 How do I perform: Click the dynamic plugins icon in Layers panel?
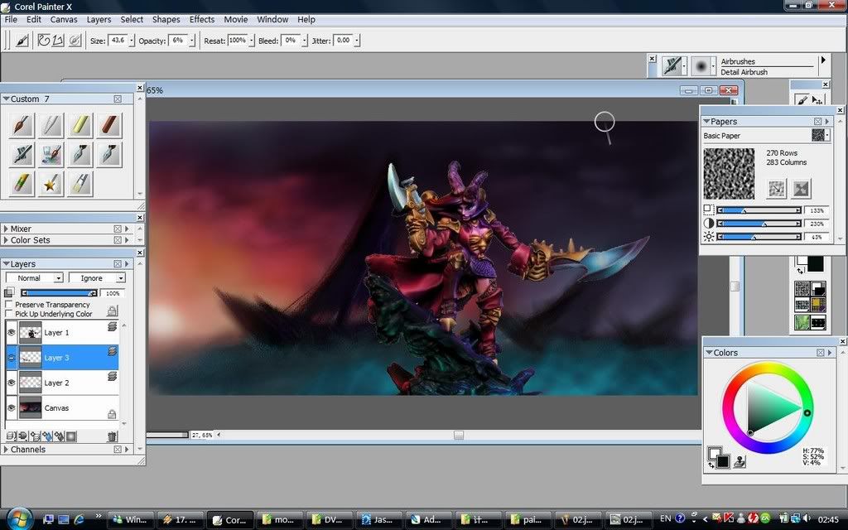(x=22, y=436)
